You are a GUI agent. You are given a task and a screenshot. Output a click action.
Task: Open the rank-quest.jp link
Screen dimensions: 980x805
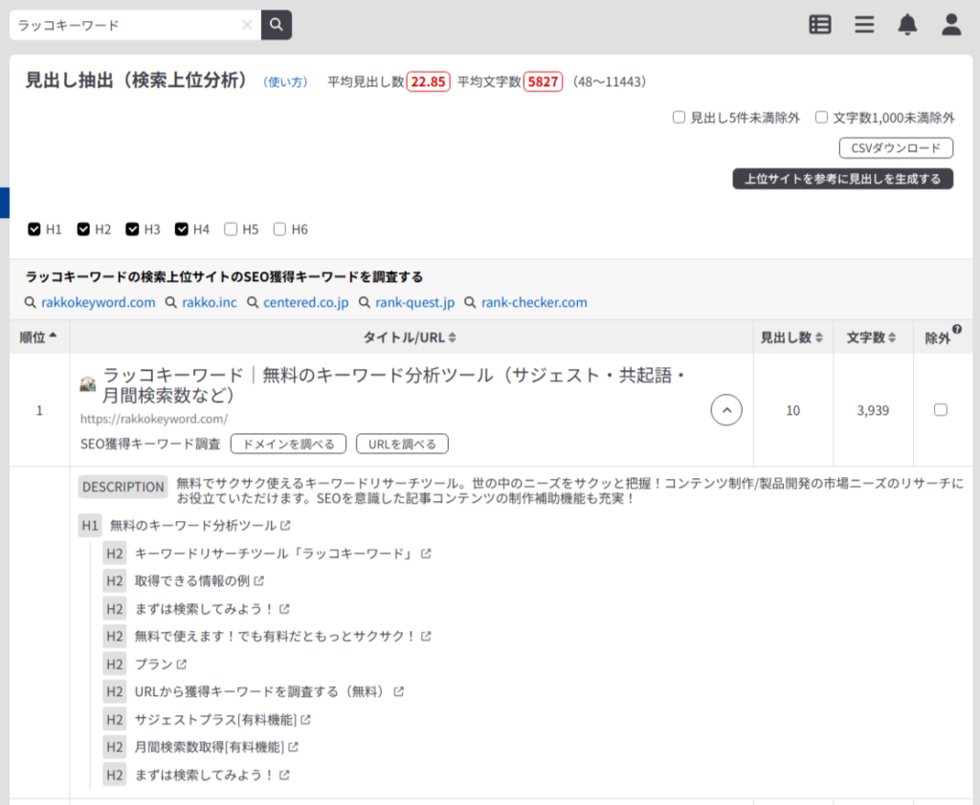pos(415,303)
